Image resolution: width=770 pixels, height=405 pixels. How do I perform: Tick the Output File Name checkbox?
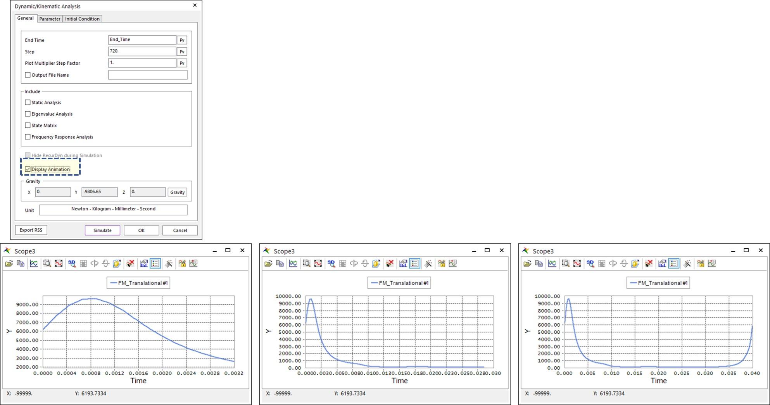tap(28, 75)
